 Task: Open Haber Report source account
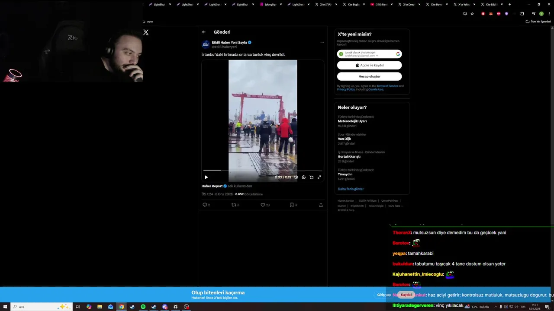(x=212, y=186)
